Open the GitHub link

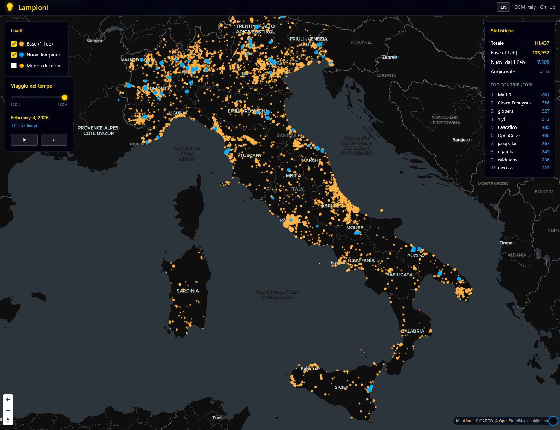pos(547,7)
